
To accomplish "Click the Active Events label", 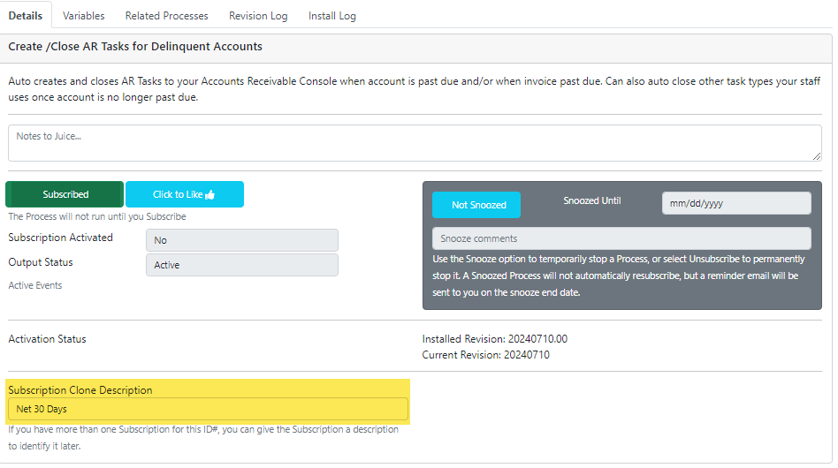I will (35, 285).
